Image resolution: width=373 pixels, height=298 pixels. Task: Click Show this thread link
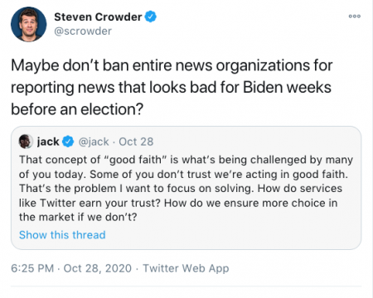tap(62, 235)
